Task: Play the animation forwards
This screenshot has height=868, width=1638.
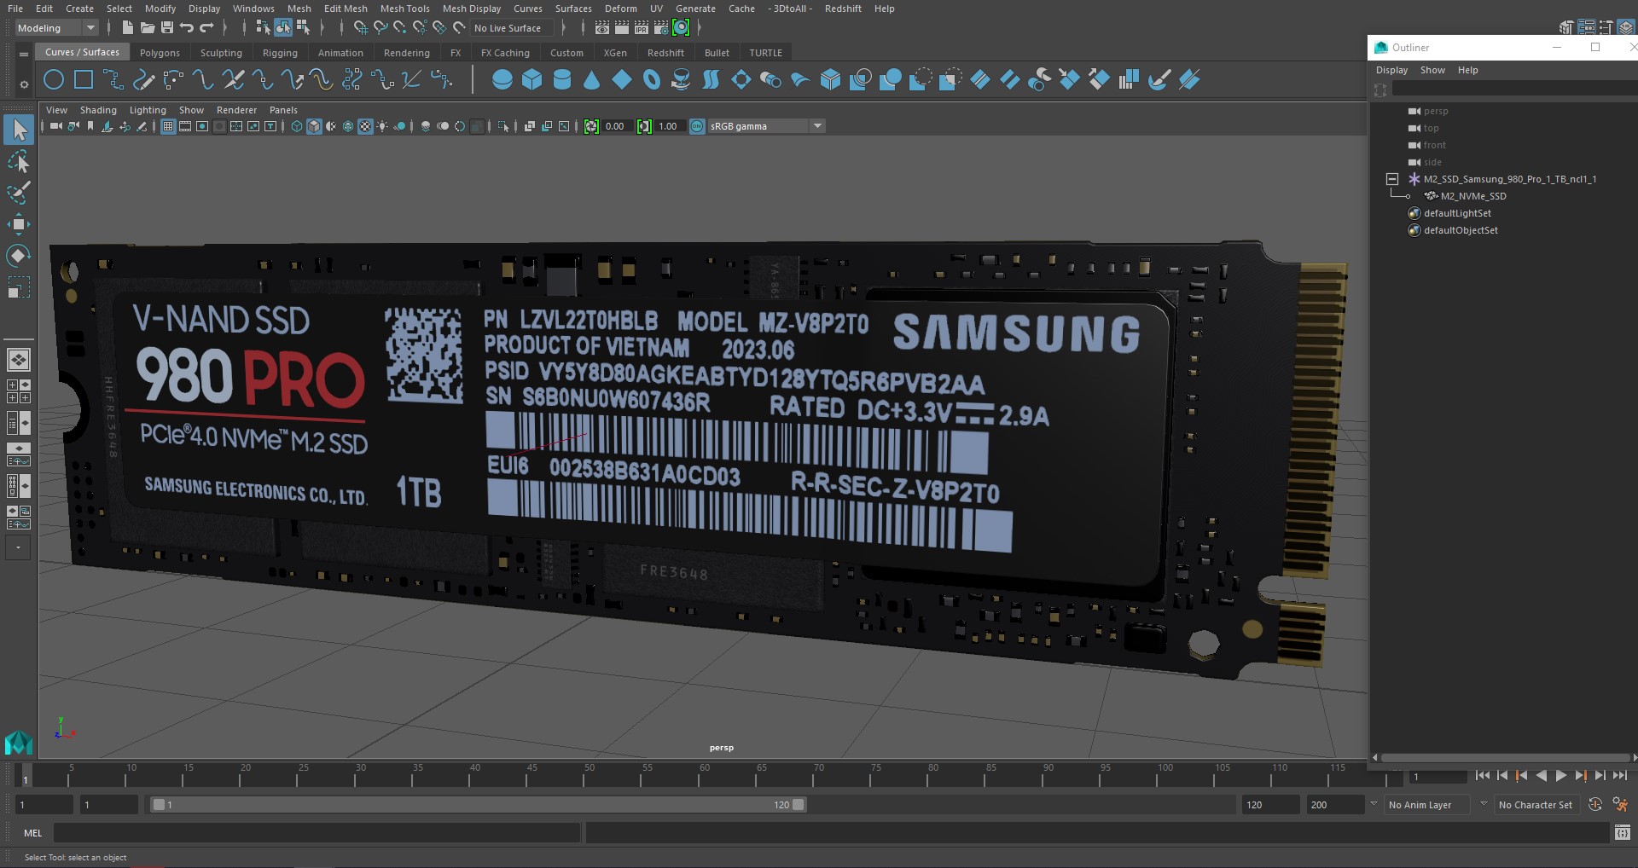Action: [x=1560, y=776]
